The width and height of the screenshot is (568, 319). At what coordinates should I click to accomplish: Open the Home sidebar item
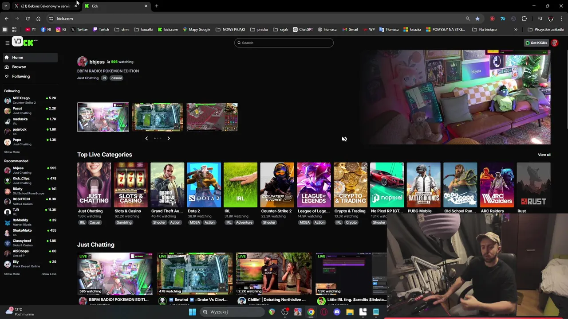point(29,57)
